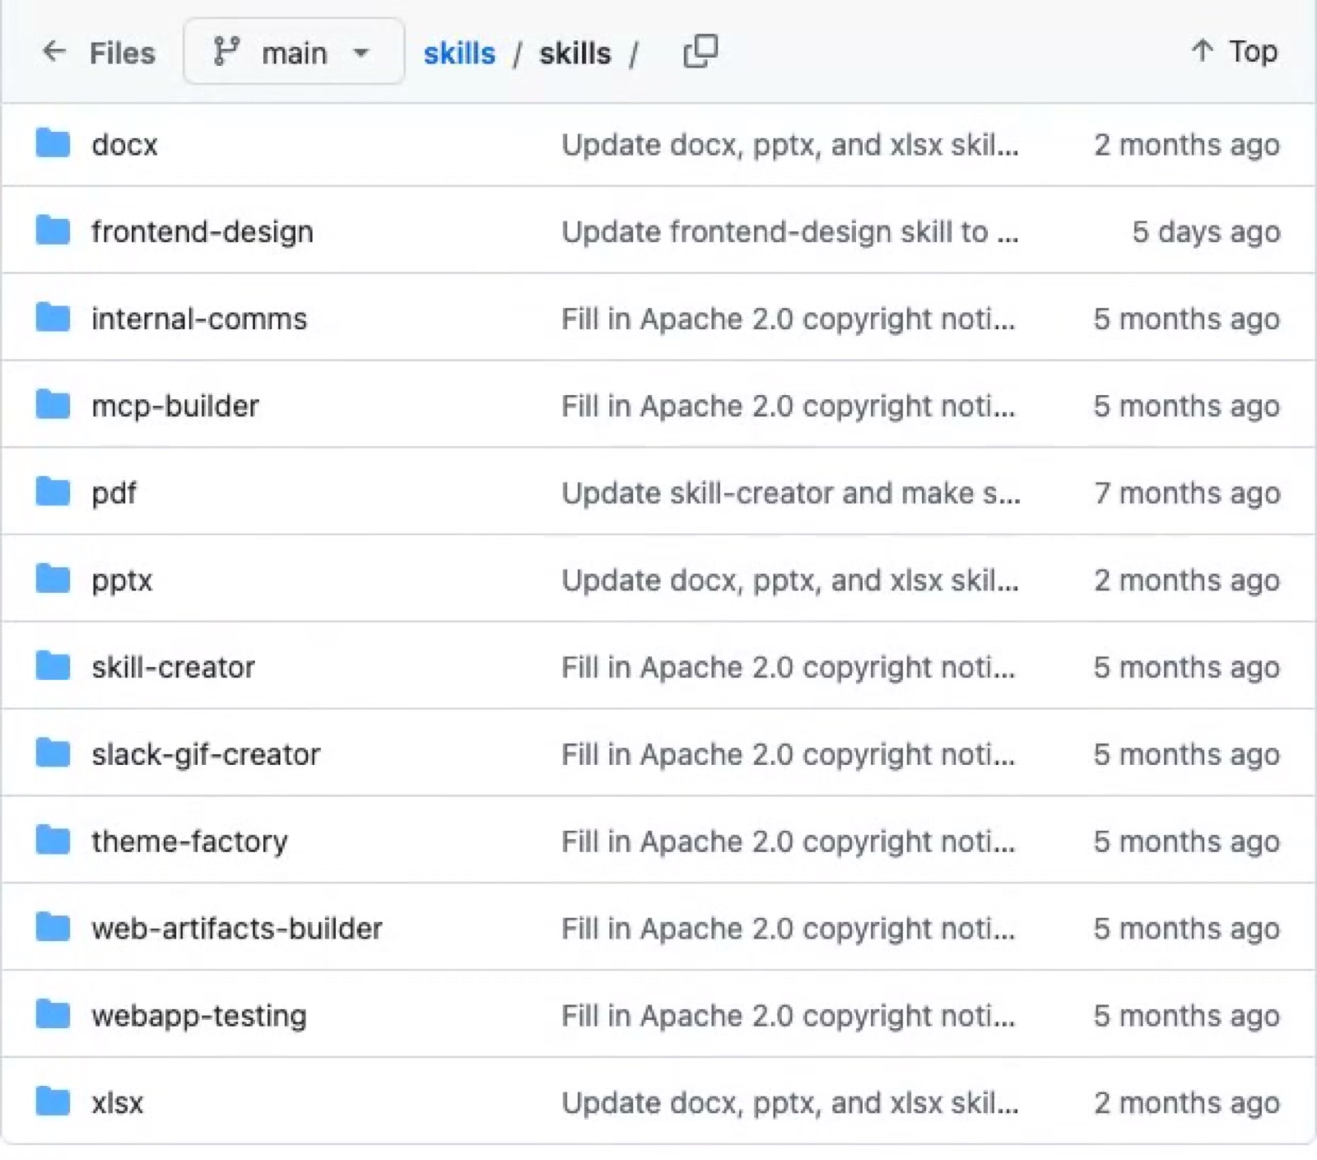Image resolution: width=1317 pixels, height=1160 pixels.
Task: Click the Files label in the header
Action: 122,53
